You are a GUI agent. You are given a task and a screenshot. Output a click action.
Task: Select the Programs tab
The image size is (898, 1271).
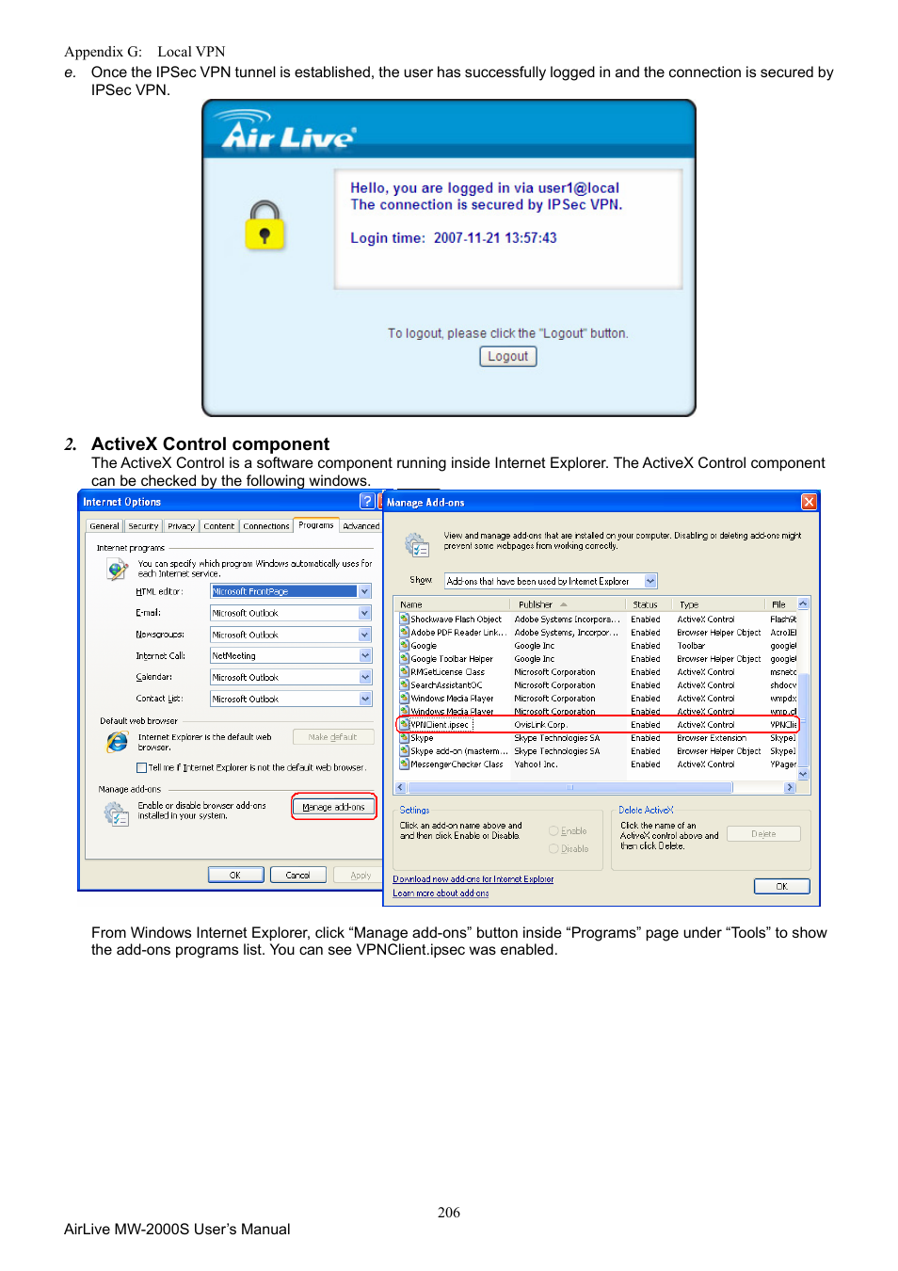click(x=315, y=525)
